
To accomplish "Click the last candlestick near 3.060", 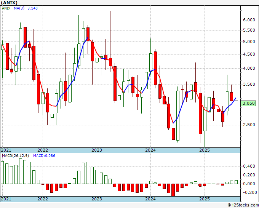I will (236, 101).
